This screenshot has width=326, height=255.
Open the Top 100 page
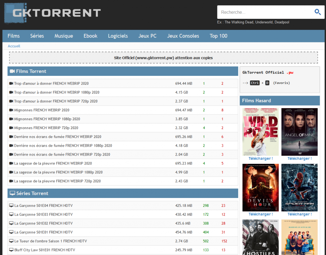tap(218, 36)
